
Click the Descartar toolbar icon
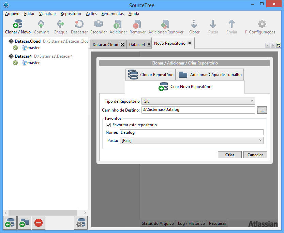coord(79,24)
